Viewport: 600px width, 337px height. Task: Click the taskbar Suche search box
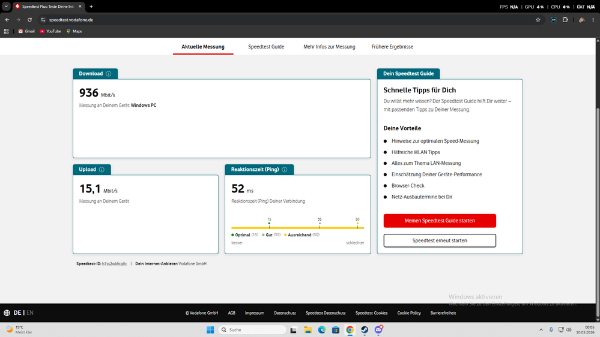pyautogui.click(x=252, y=330)
